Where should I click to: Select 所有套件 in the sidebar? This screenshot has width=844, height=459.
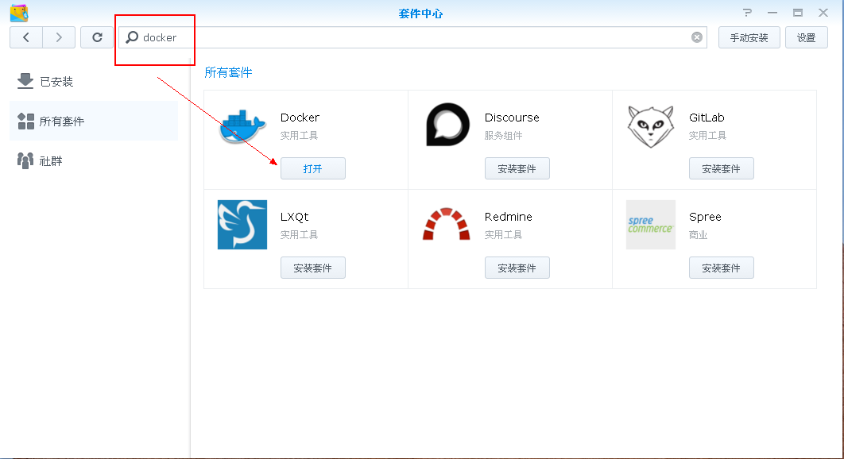tap(94, 121)
